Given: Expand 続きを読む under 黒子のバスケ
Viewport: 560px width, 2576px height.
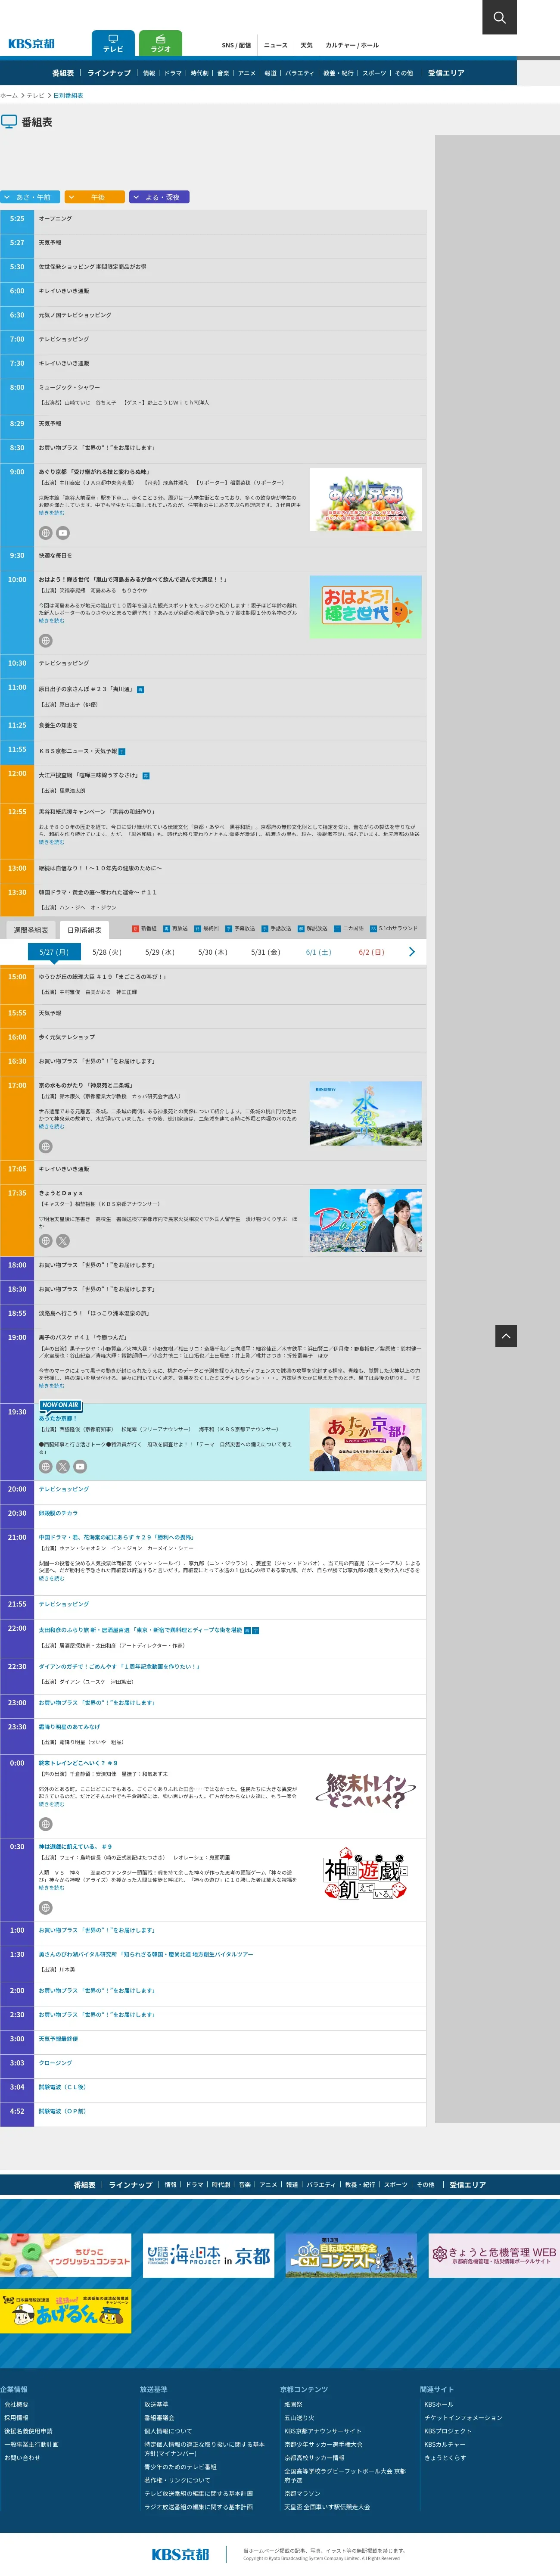Looking at the screenshot, I should (x=51, y=1386).
